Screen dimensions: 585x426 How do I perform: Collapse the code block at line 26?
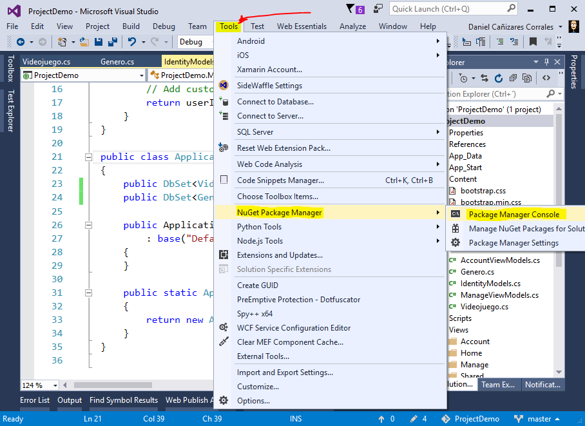pyautogui.click(x=88, y=225)
